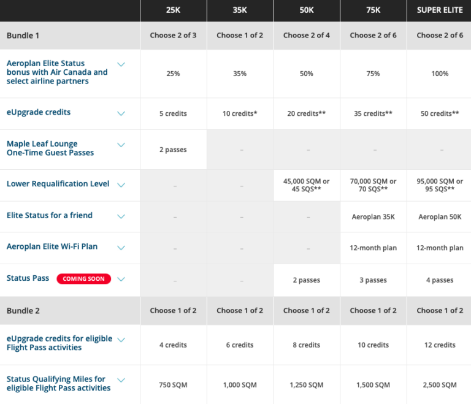This screenshot has width=471, height=404.
Task: Select the 35K column header
Action: (240, 10)
